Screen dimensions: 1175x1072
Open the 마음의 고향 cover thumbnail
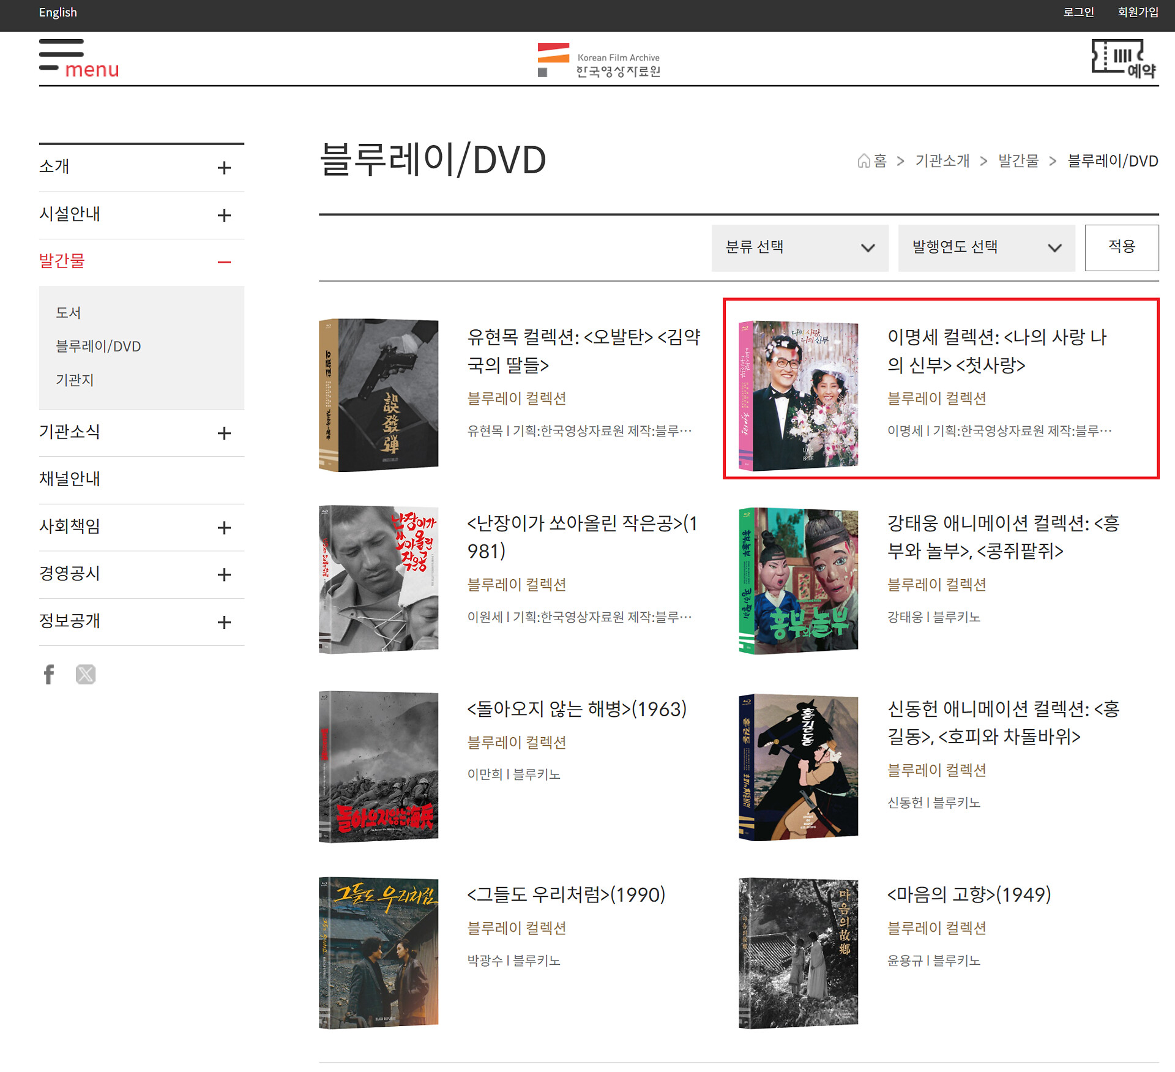799,953
